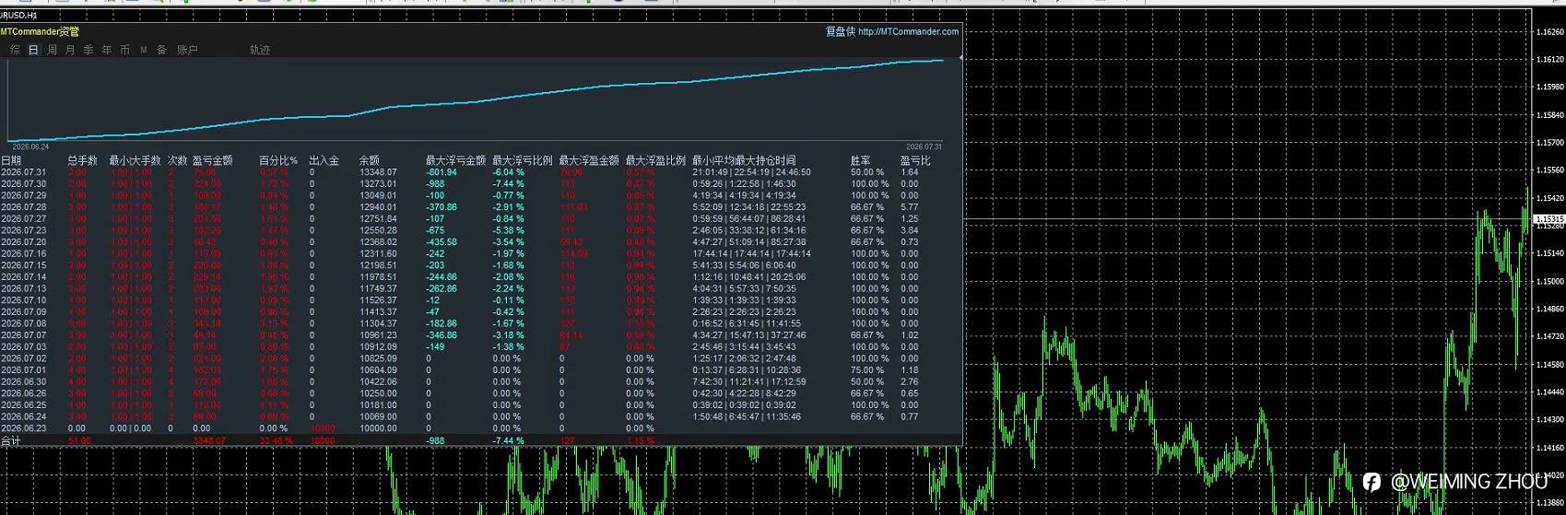The height and width of the screenshot is (515, 1566).
Task: Select the 2026.07.29 date row
Action: pyautogui.click(x=24, y=195)
